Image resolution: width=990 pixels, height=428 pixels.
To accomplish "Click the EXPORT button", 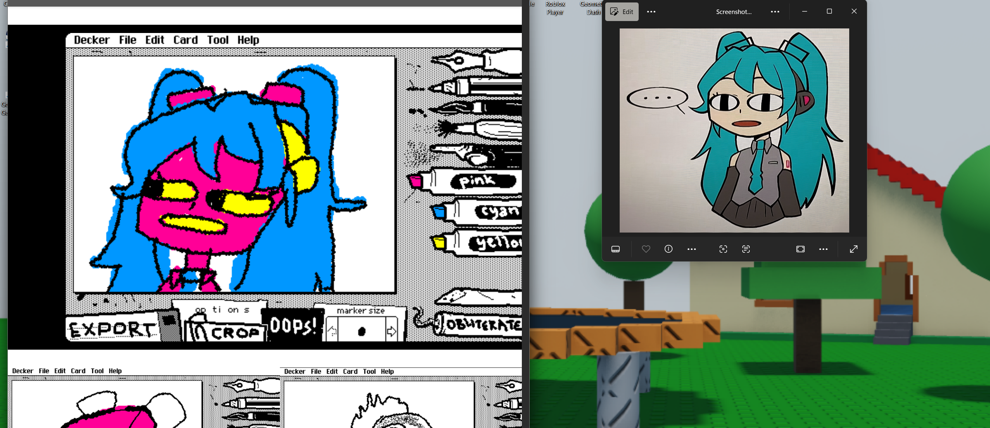I will point(112,329).
